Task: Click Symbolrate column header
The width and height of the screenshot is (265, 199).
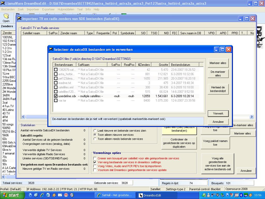Action: pyautogui.click(x=127, y=33)
